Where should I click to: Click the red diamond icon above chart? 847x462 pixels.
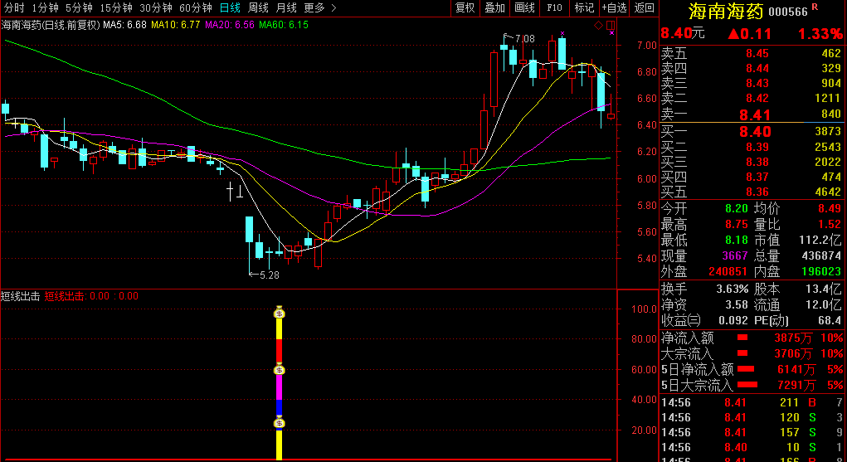click(598, 26)
